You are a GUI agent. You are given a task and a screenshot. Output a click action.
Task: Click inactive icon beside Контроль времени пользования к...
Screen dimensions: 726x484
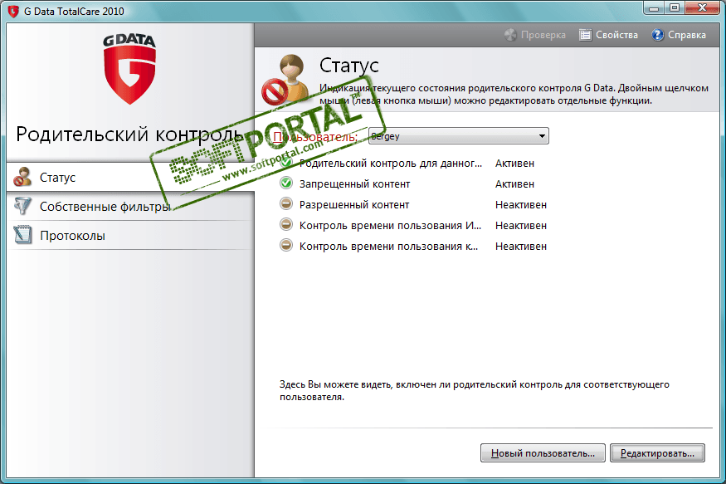click(286, 246)
